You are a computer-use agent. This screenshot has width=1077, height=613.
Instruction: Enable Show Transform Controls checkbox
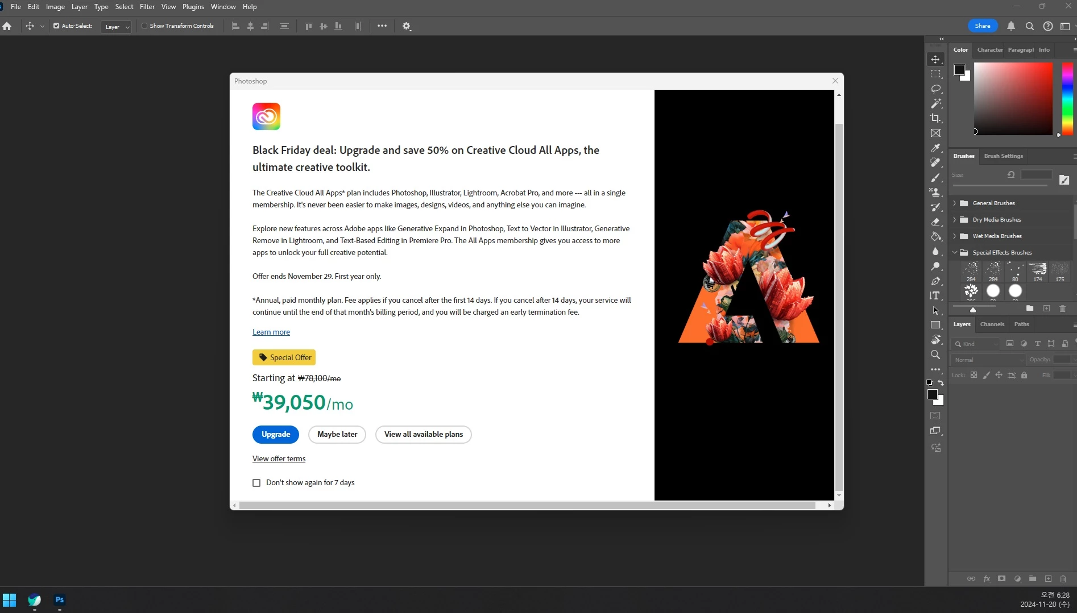tap(144, 26)
